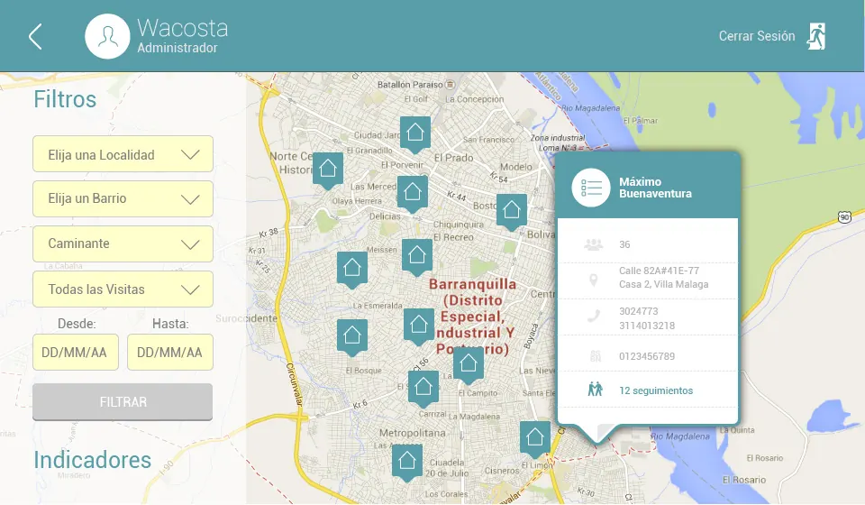This screenshot has height=505, width=865.
Task: Select the house marker near Norte Centro Histórico
Action: pyautogui.click(x=328, y=170)
